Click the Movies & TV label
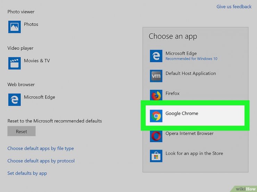 click(37, 61)
